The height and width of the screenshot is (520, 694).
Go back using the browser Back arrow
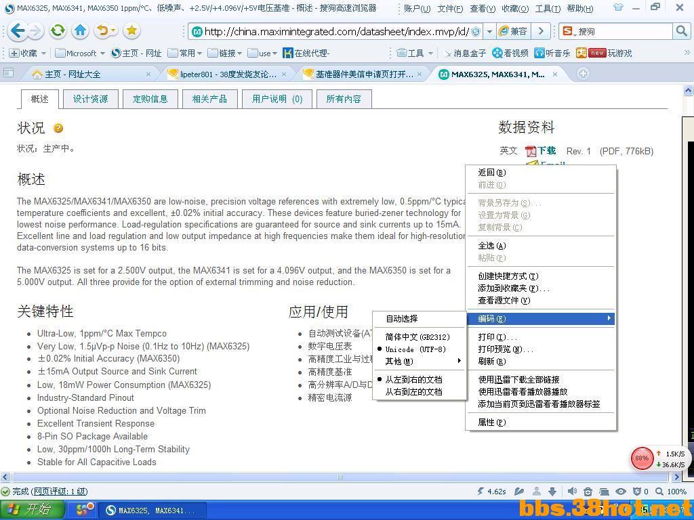(17, 31)
